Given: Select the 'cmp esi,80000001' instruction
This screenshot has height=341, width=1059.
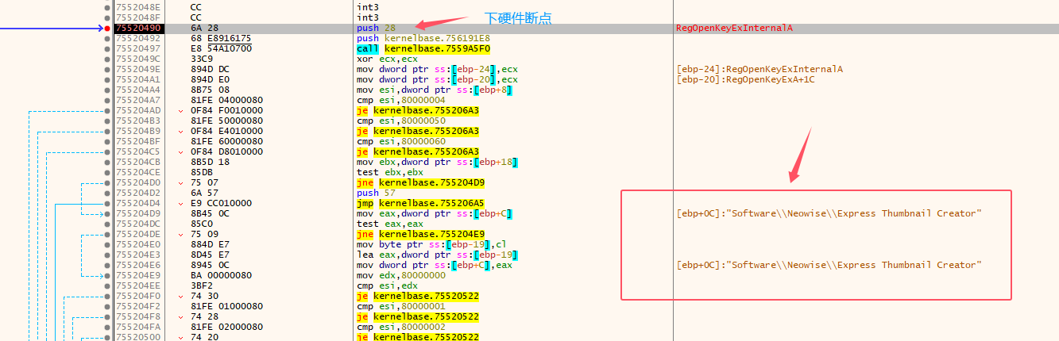Looking at the screenshot, I should coord(401,306).
